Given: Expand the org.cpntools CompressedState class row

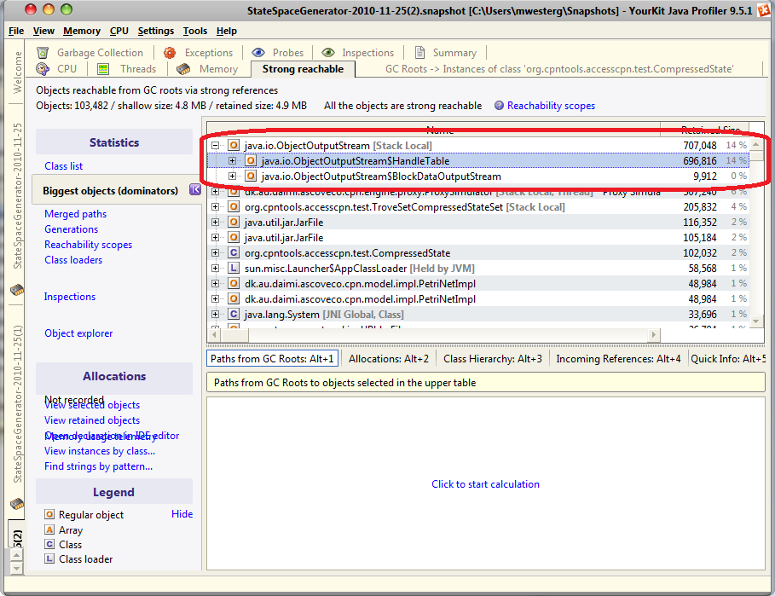Looking at the screenshot, I should click(215, 252).
